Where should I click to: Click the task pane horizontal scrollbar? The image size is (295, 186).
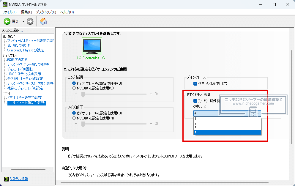[28, 169]
